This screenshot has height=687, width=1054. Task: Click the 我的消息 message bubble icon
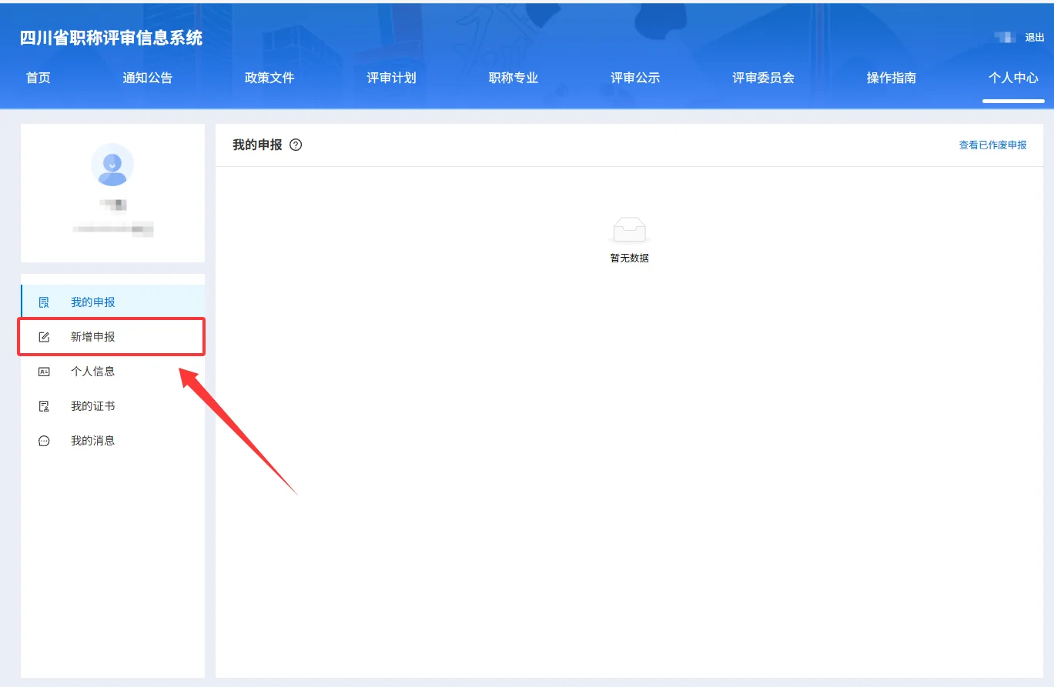coord(43,440)
